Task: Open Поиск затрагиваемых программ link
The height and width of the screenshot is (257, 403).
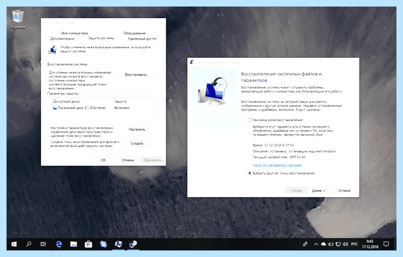Action: 277,165
